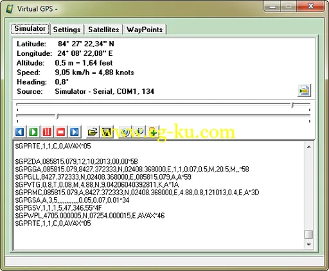This screenshot has height=271, width=329.
Task: Click the $GPGSA sentence line
Action: coord(72,200)
